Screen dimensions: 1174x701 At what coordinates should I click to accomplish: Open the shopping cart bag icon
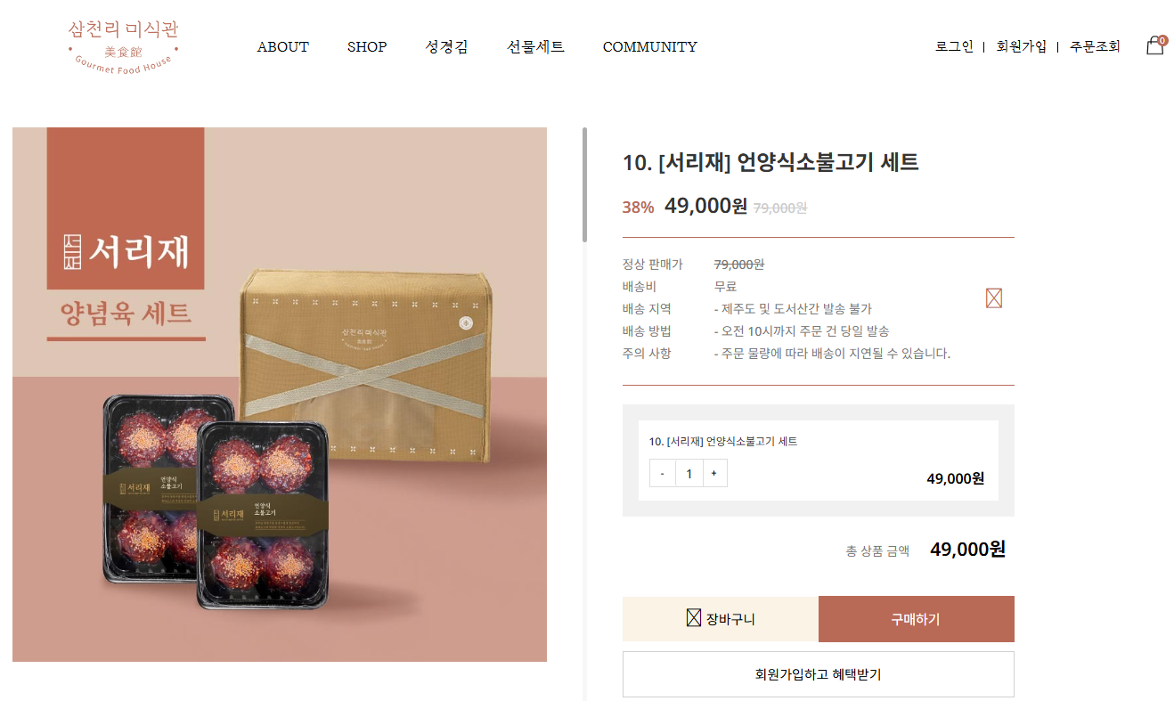pos(1155,45)
